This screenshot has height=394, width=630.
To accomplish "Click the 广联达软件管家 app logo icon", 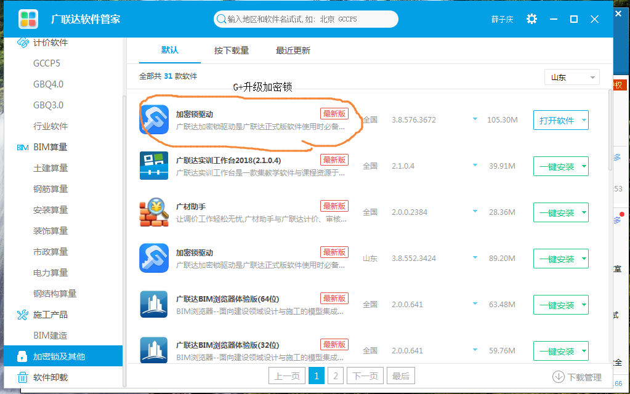I will tap(28, 19).
